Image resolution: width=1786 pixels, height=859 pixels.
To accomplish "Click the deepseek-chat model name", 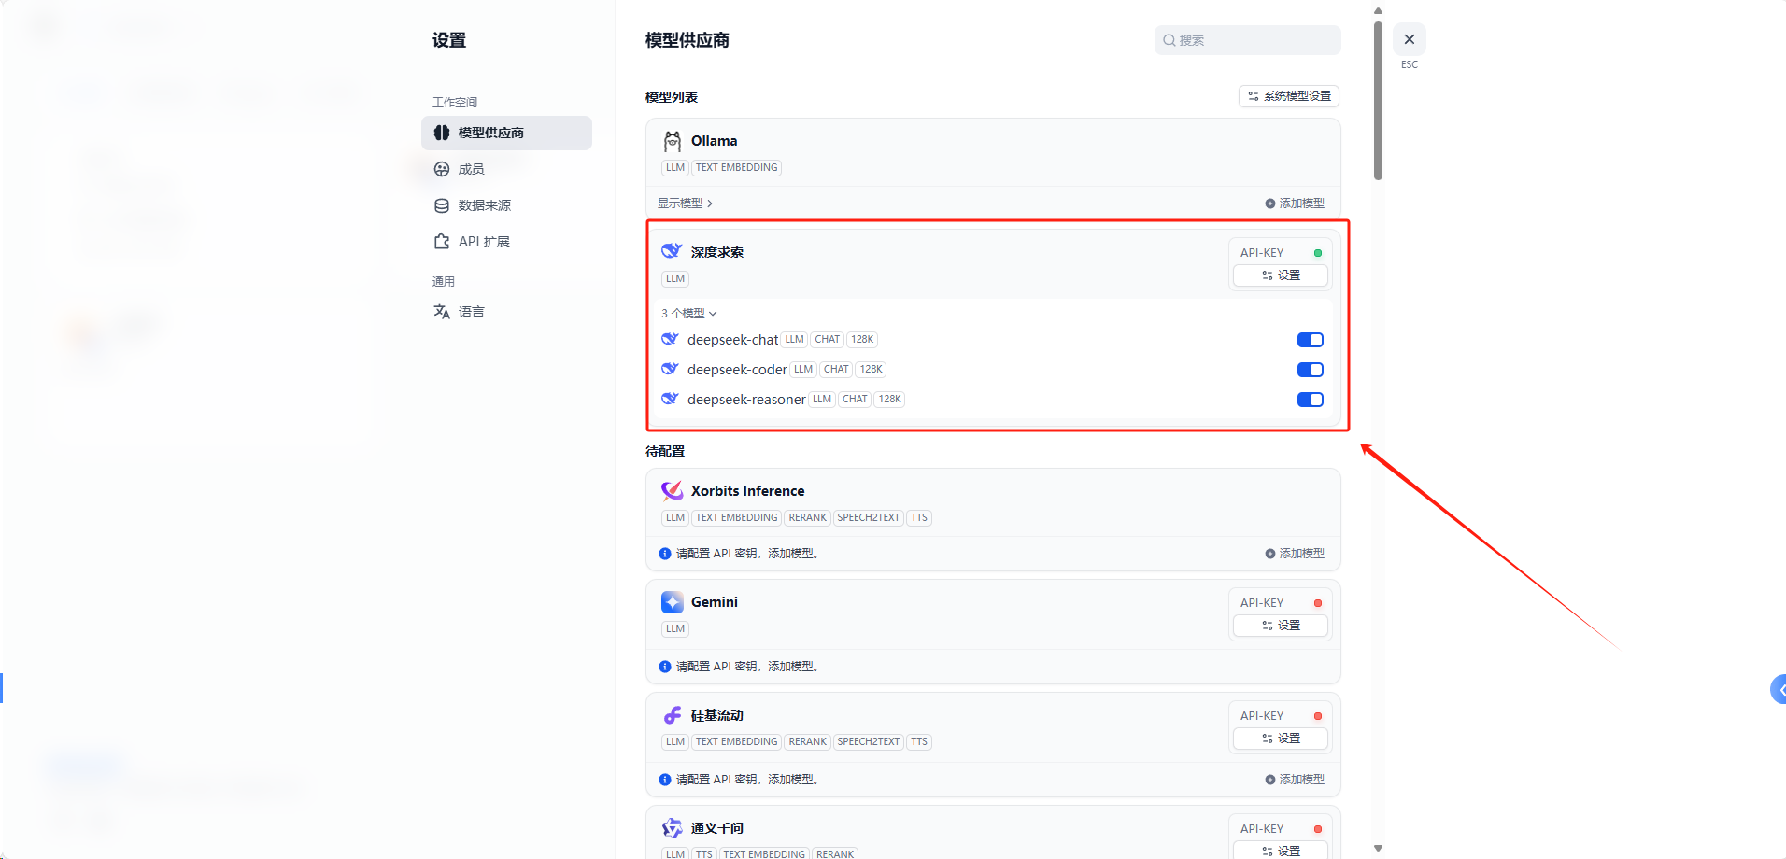I will tap(732, 340).
